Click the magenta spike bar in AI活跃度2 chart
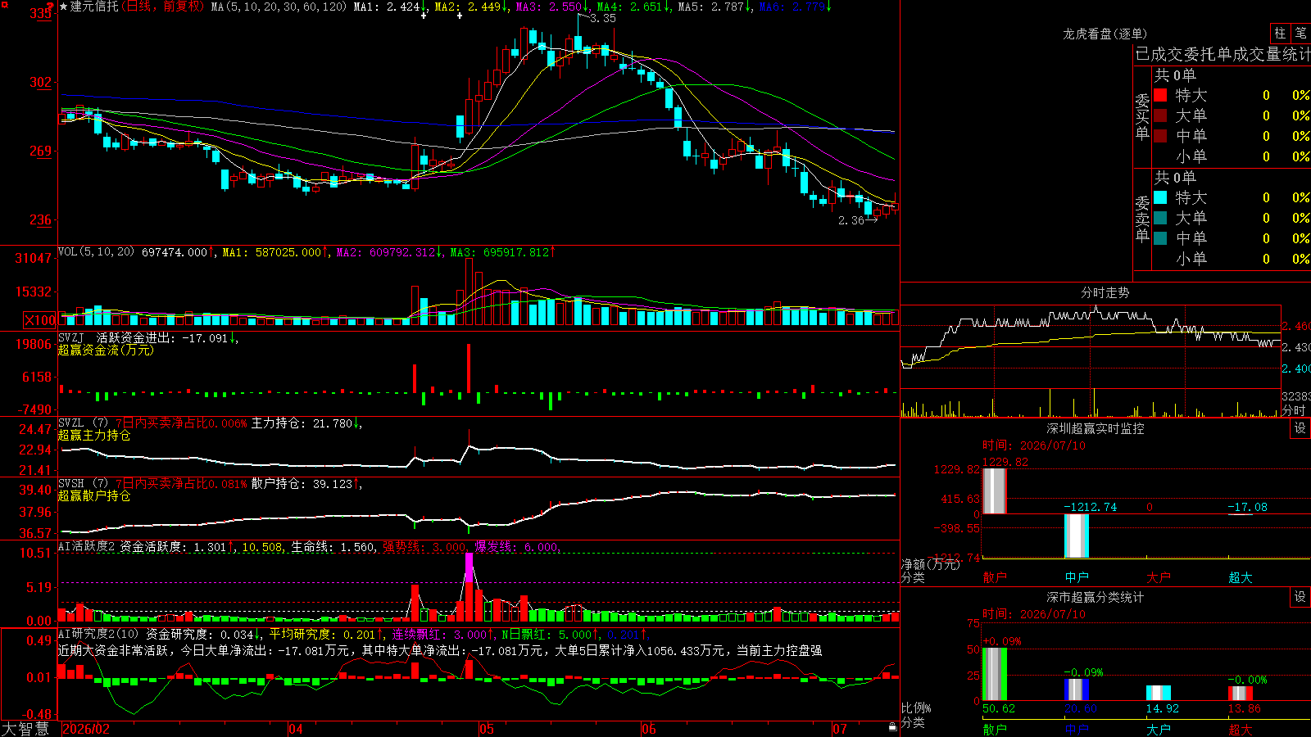Screen dimensions: 1311x737 (x=469, y=567)
